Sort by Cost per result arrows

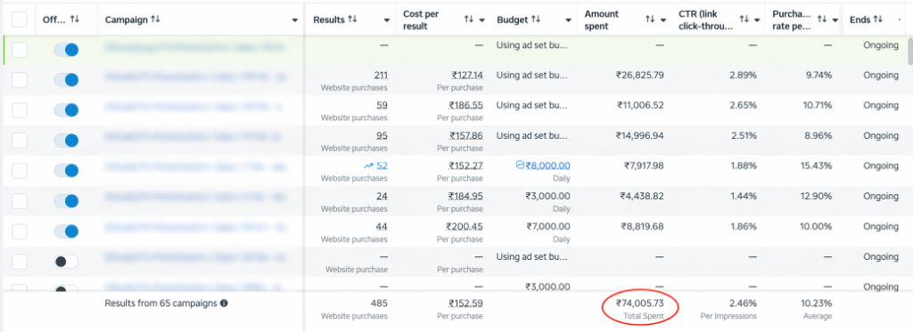coord(469,20)
